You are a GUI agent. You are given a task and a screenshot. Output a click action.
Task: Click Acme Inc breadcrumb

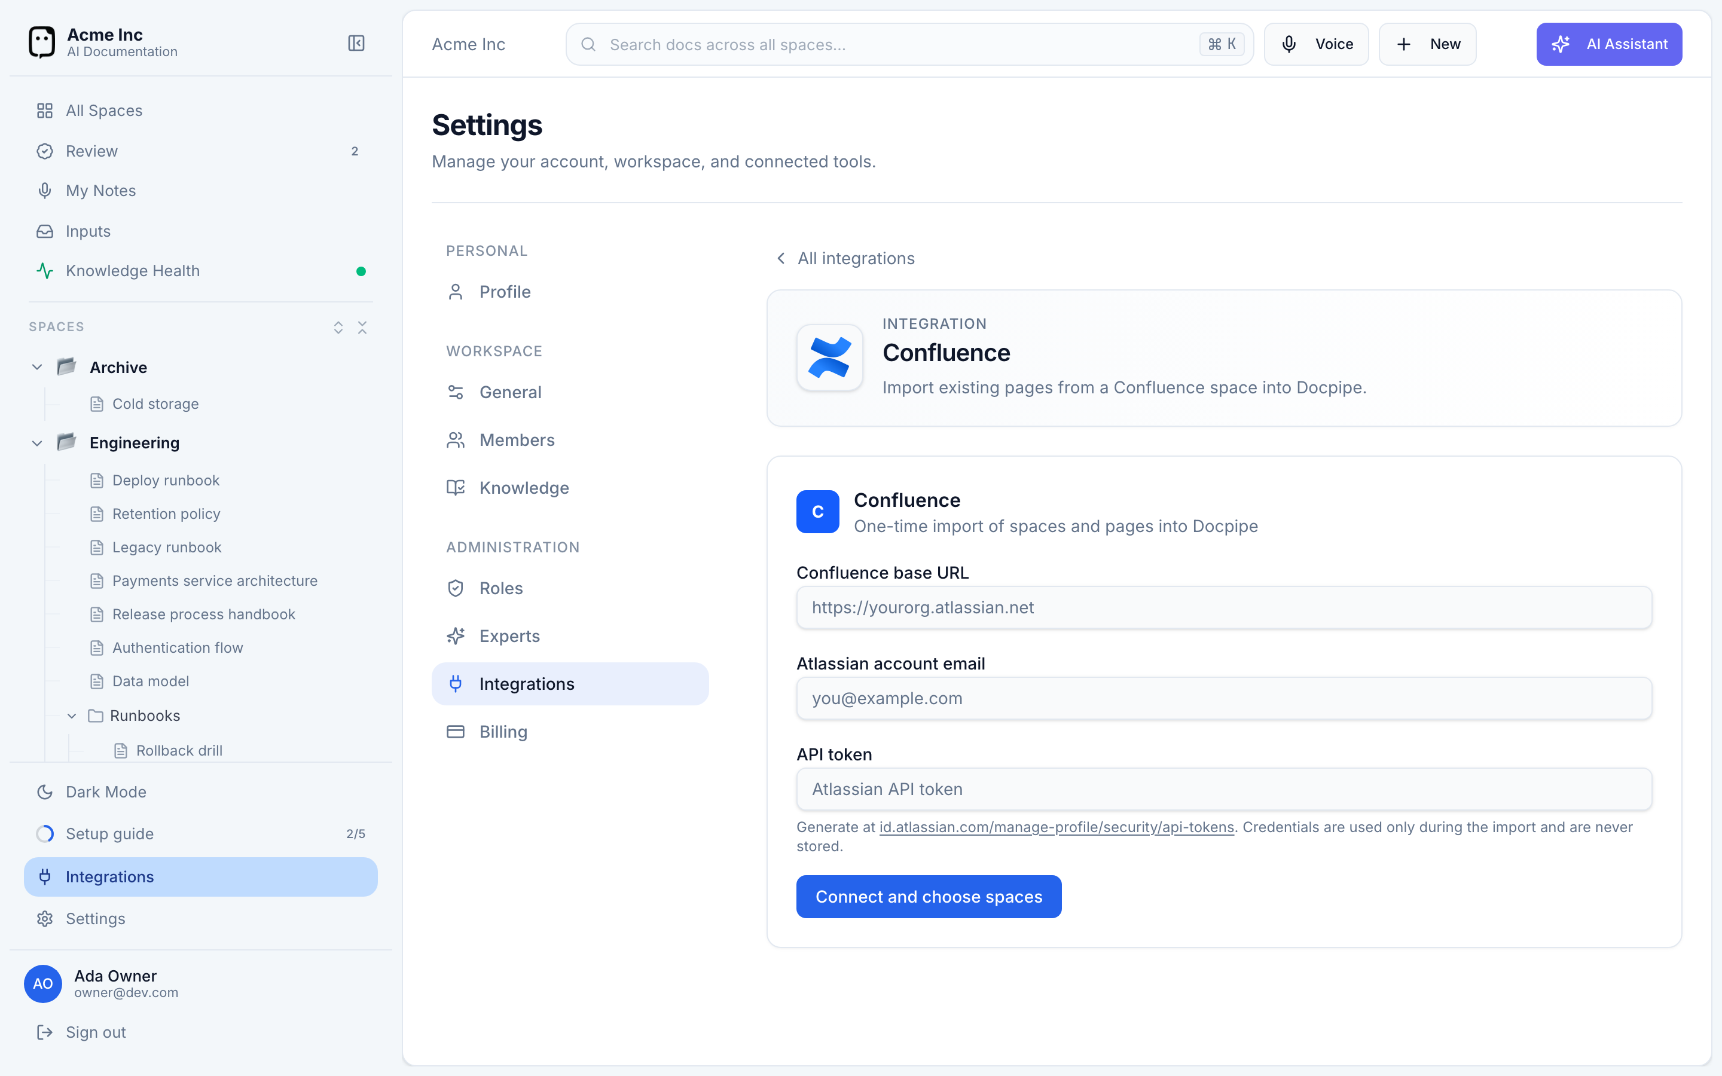coord(468,44)
